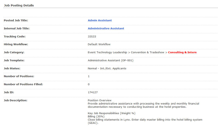Click the Consulting & Intern category text
Screen dimensions: 218x126
click(x=182, y=52)
